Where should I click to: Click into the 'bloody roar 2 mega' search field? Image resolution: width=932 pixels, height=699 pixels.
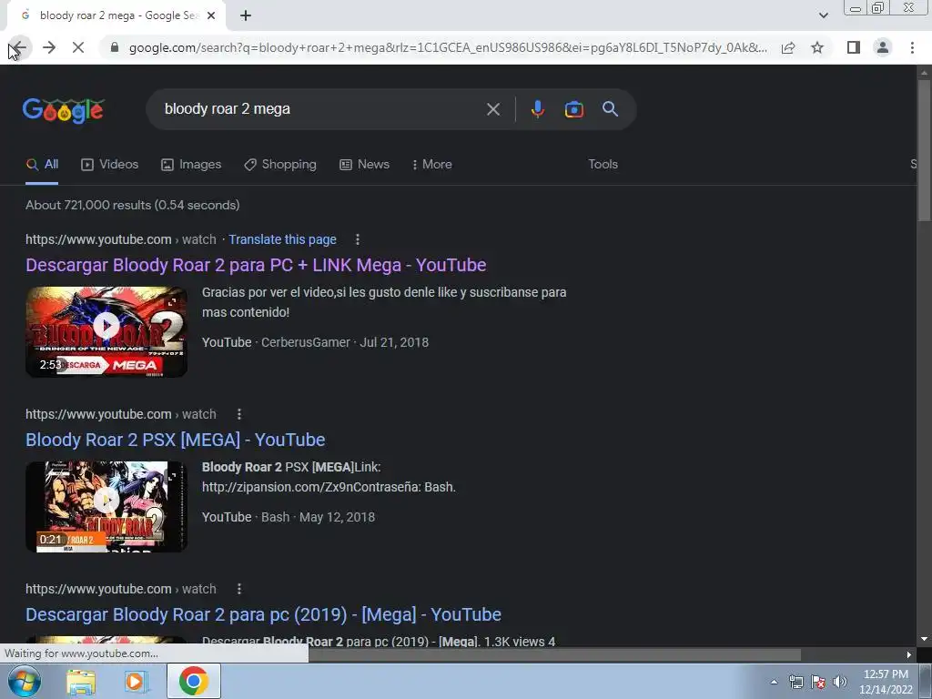pyautogui.click(x=321, y=109)
